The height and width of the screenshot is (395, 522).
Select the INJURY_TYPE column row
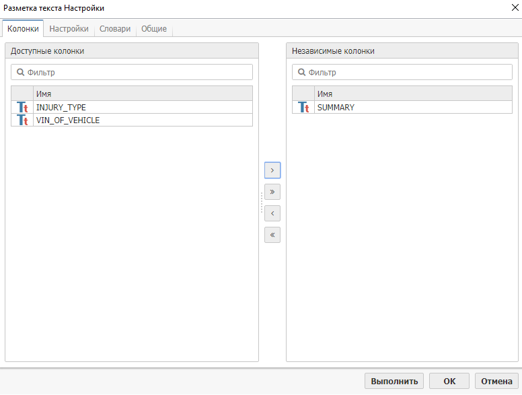(x=143, y=108)
